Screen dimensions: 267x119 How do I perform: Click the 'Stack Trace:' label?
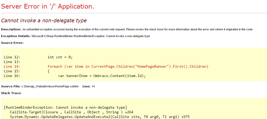11,93
